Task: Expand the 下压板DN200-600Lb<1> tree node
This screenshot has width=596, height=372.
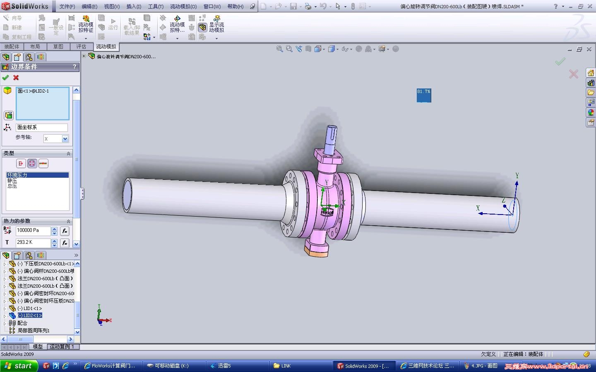Action: coord(5,264)
